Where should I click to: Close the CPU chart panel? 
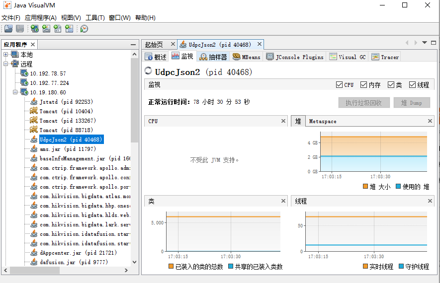click(283, 121)
